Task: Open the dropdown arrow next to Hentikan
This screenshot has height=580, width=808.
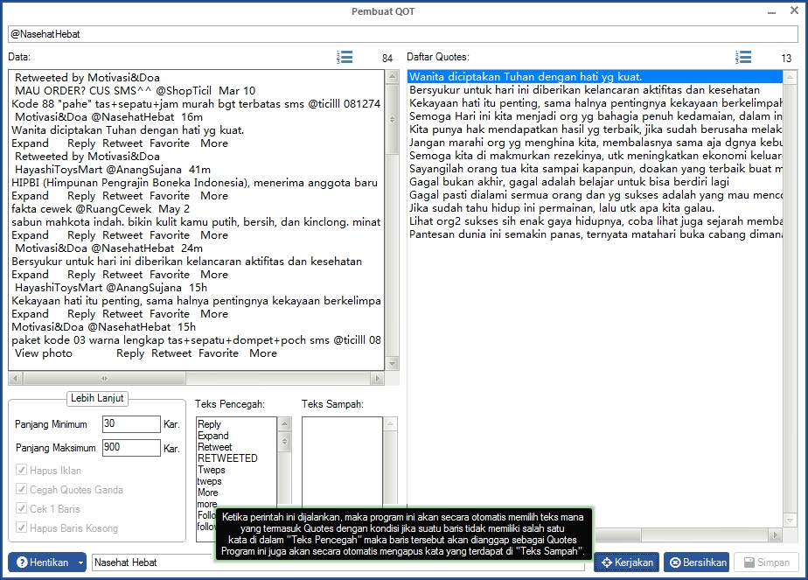Action: point(81,563)
